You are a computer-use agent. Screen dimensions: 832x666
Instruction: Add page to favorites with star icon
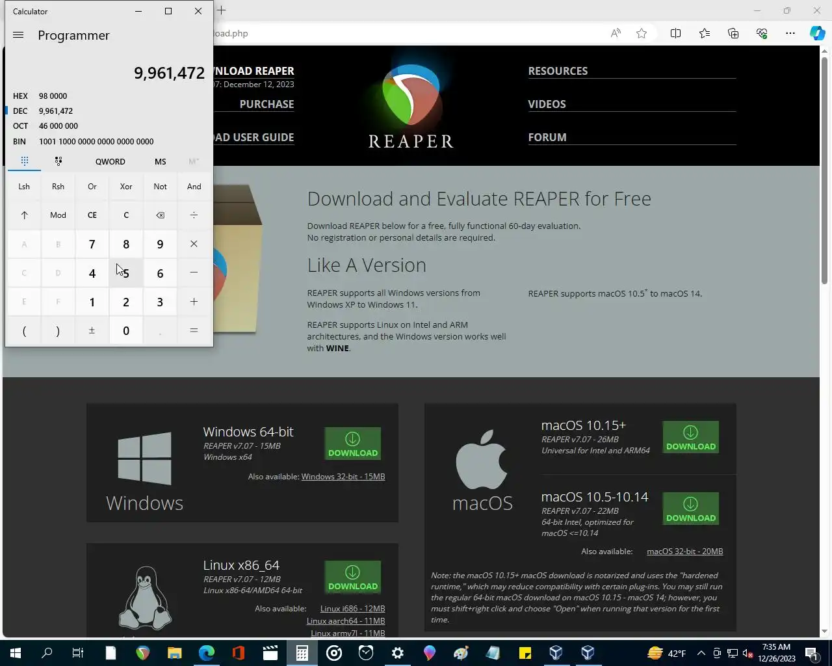642,33
